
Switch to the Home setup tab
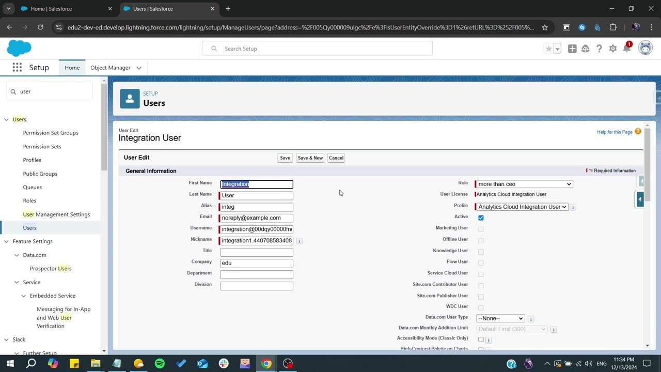point(72,68)
